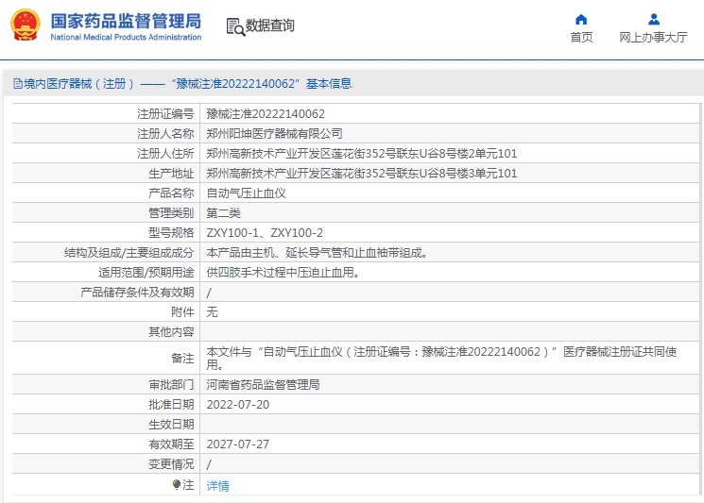The height and width of the screenshot is (503, 704).
Task: Click National Medical Products Administration English text
Action: 125,38
